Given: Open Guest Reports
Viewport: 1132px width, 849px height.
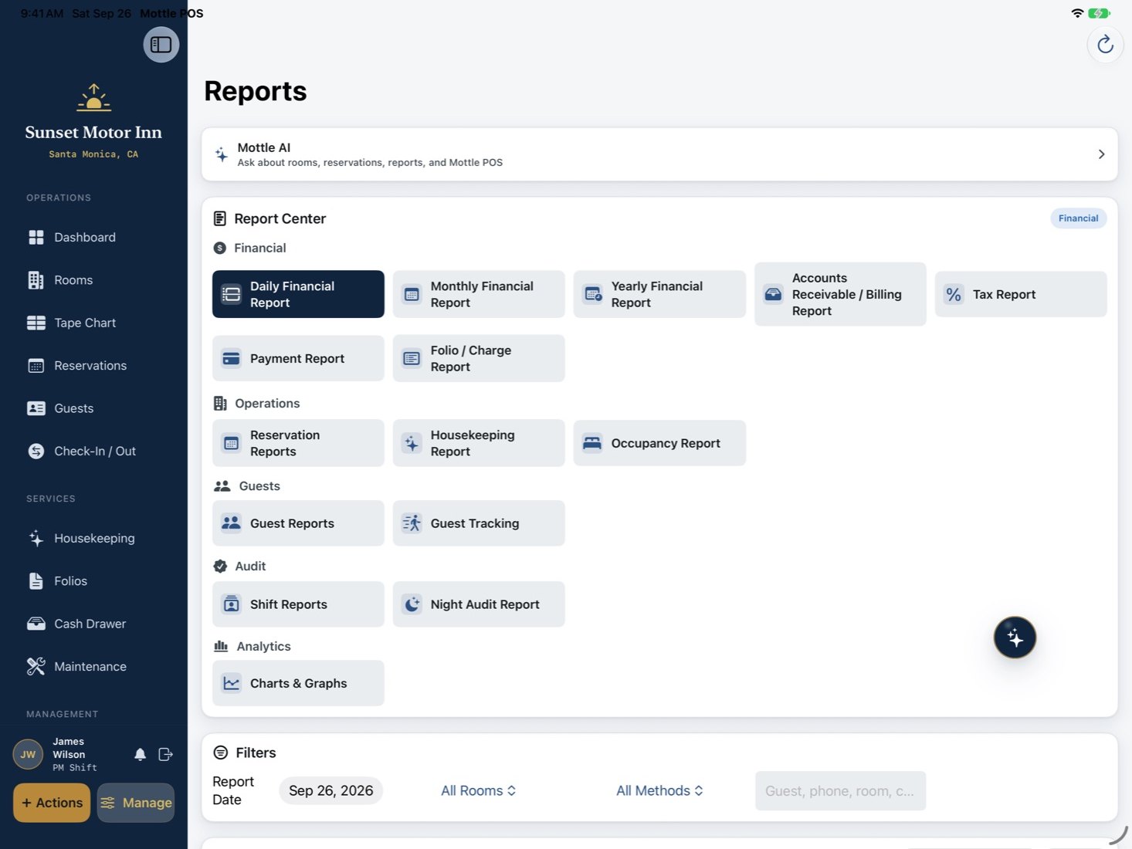Looking at the screenshot, I should [x=298, y=523].
